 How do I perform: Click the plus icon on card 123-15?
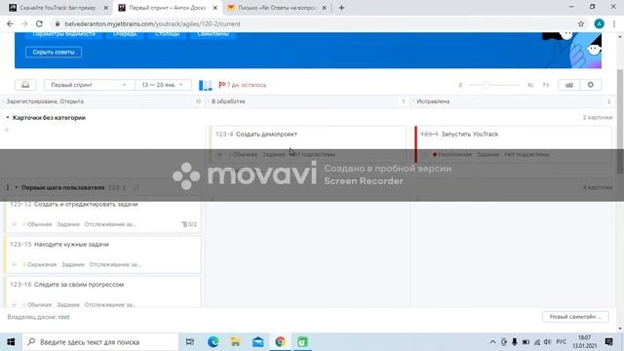[x=15, y=264]
